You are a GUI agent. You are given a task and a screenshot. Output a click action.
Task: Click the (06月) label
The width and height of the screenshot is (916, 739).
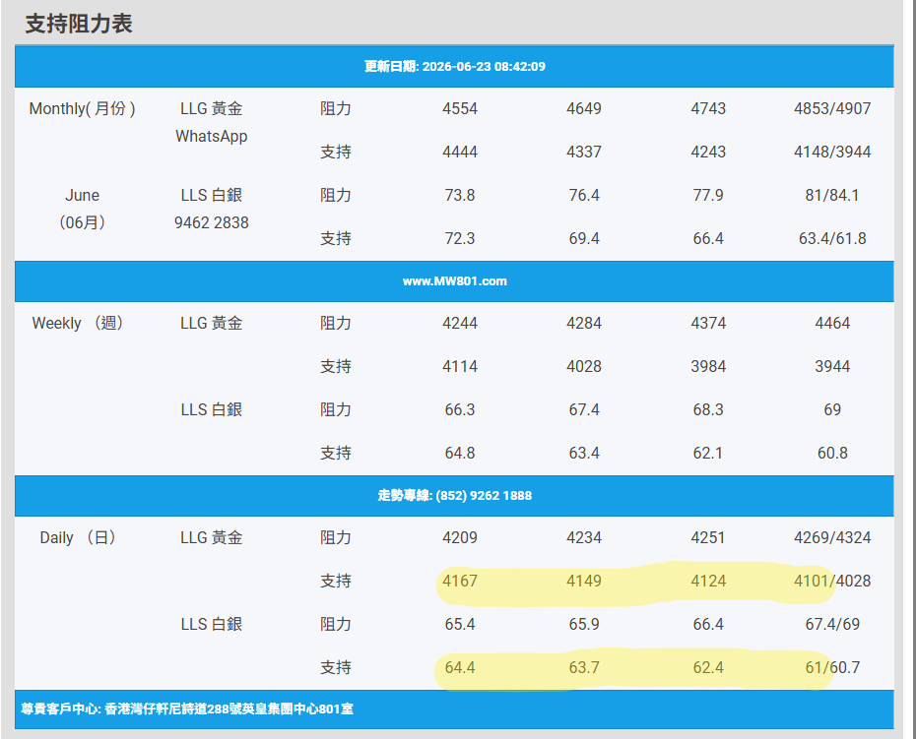tap(83, 222)
